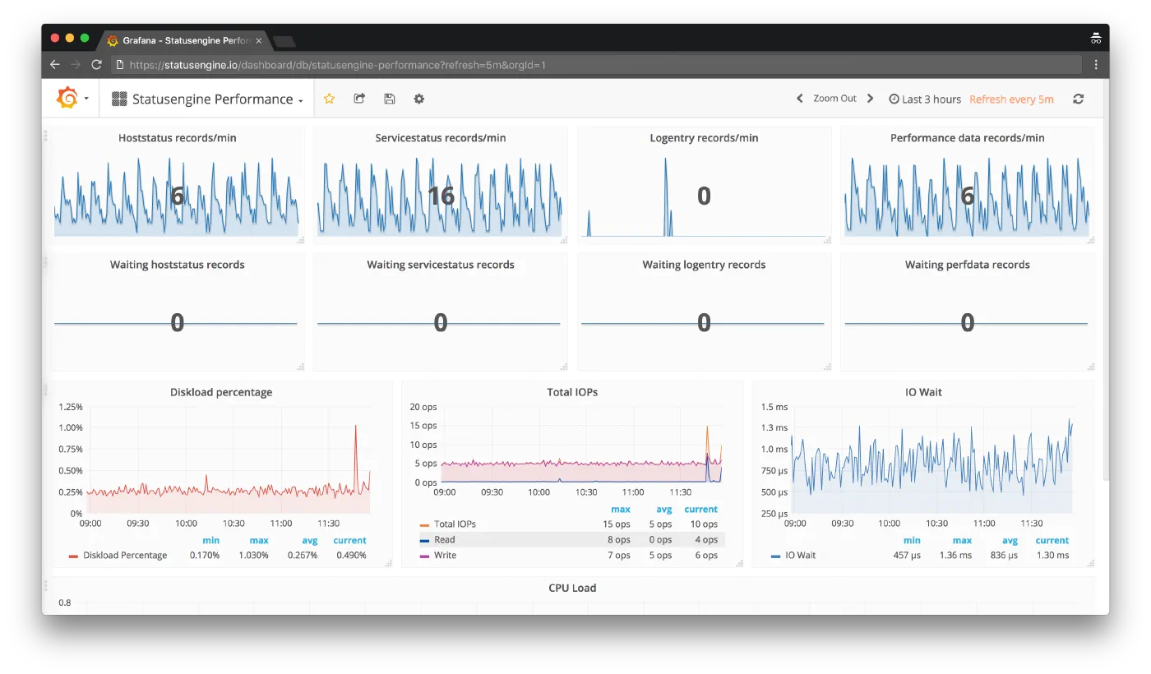Sort Diskload legend by current column
This screenshot has height=674, width=1151.
click(349, 540)
